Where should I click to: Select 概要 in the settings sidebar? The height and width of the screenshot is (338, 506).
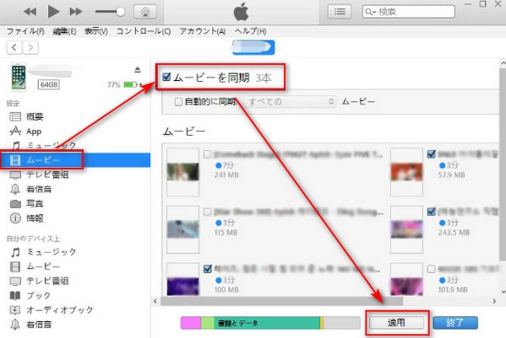pyautogui.click(x=34, y=117)
